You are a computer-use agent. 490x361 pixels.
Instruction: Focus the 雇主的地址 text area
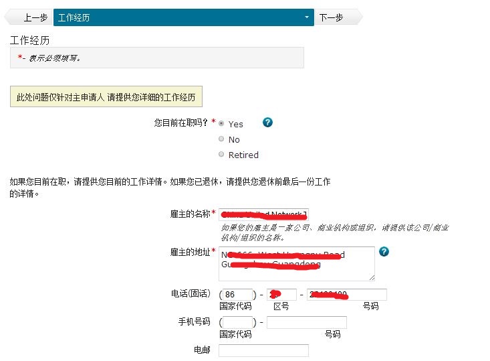pos(296,264)
